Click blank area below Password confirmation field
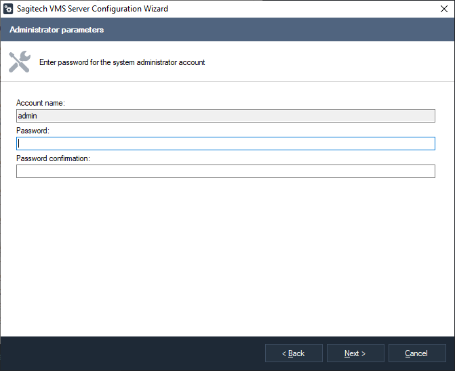 click(225, 257)
